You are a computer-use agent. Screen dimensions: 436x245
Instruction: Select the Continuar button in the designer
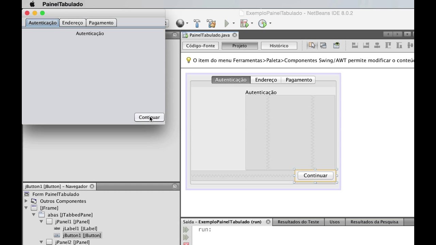[x=315, y=176]
